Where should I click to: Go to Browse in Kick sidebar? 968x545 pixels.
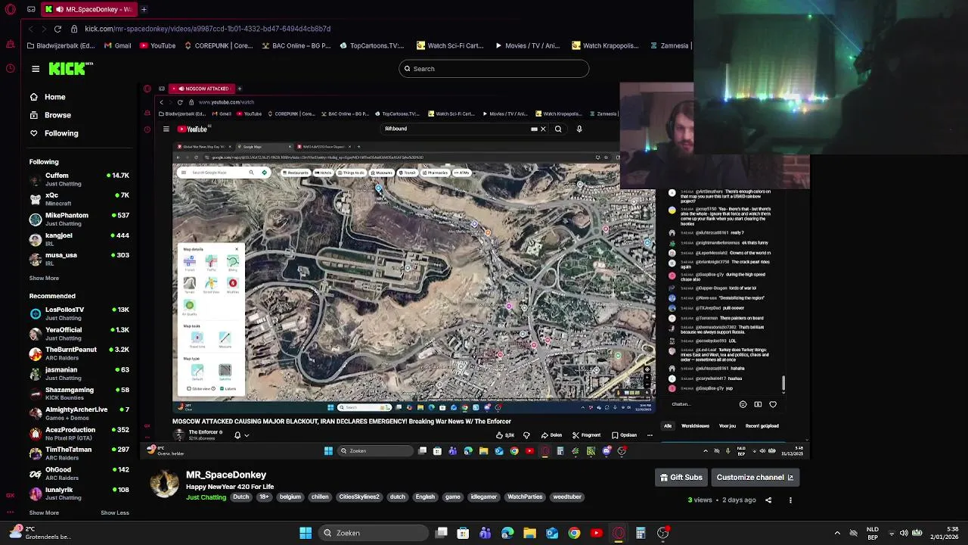[x=50, y=115]
